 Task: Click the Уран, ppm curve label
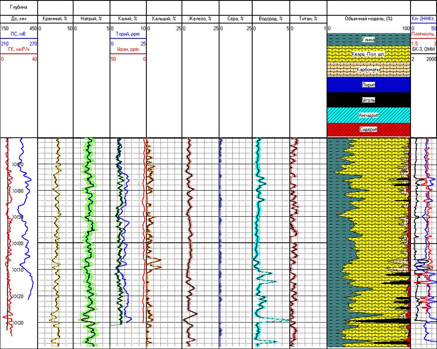click(x=128, y=49)
